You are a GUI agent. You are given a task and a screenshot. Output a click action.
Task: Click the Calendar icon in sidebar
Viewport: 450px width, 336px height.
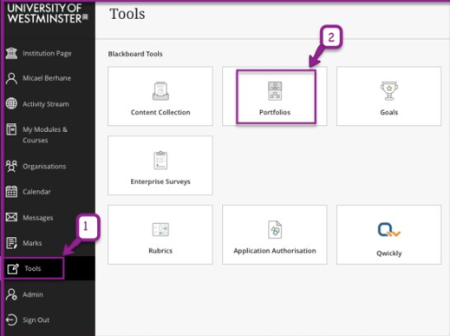(x=11, y=192)
